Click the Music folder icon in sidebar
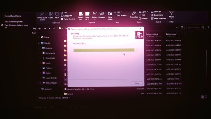The height and width of the screenshot is (119, 211). (44, 63)
